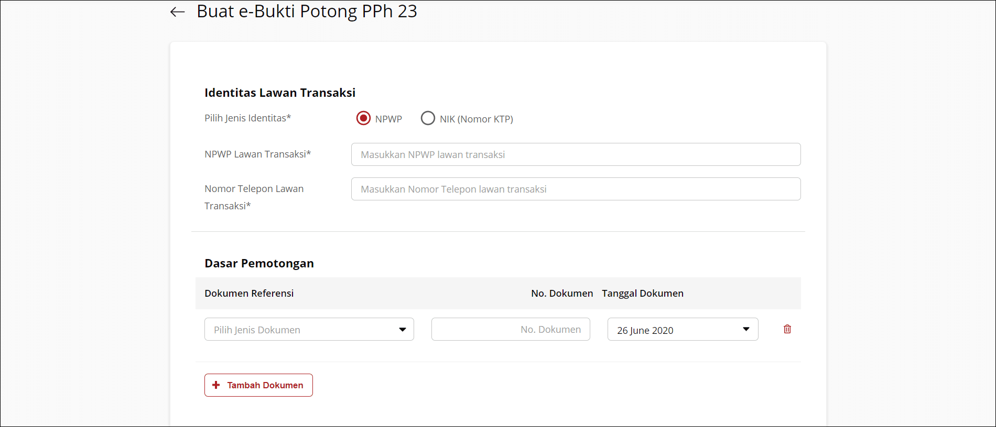The height and width of the screenshot is (427, 996).
Task: Open the Pilih Jenis Dokumen dropdown
Action: (309, 329)
